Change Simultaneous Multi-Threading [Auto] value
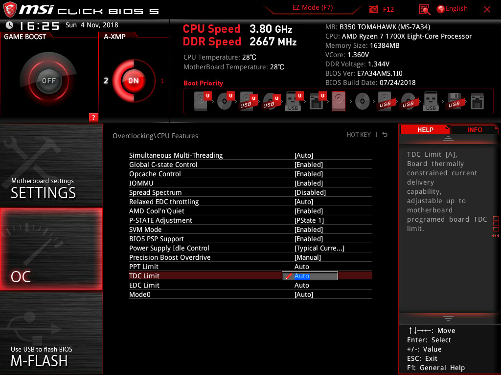 click(303, 155)
